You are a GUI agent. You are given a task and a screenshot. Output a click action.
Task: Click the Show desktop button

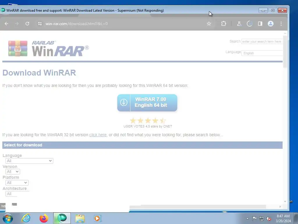tap(296, 218)
